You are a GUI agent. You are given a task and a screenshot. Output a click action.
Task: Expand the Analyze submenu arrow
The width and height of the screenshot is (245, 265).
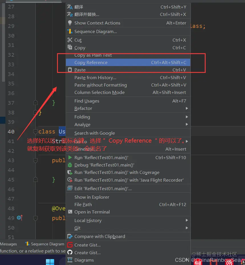click(x=187, y=124)
